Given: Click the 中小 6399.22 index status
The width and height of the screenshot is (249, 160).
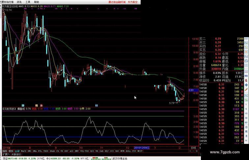Looking at the screenshot, I should tap(67, 158).
